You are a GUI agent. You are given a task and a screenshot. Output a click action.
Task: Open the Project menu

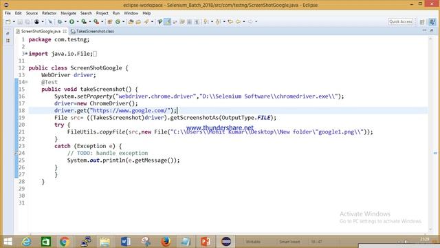click(x=102, y=13)
